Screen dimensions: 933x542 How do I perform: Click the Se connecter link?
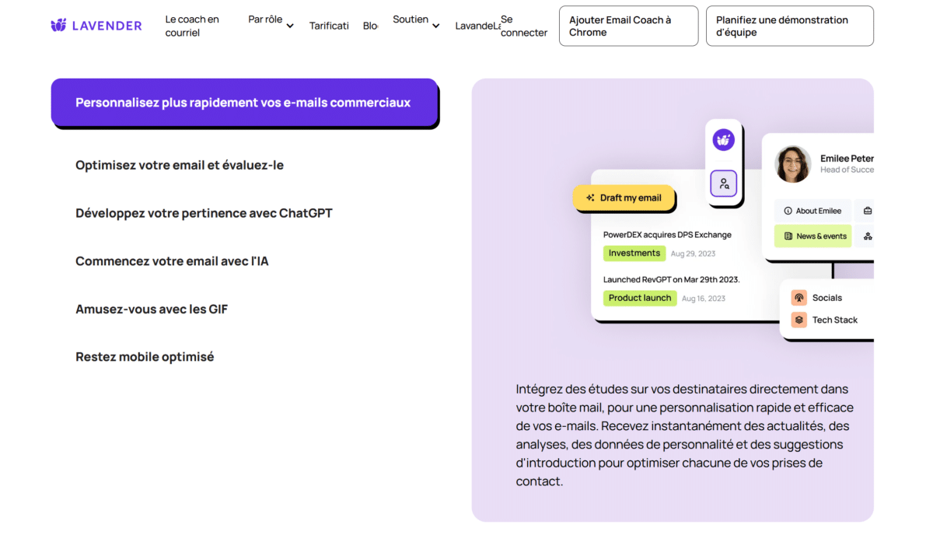click(x=523, y=26)
